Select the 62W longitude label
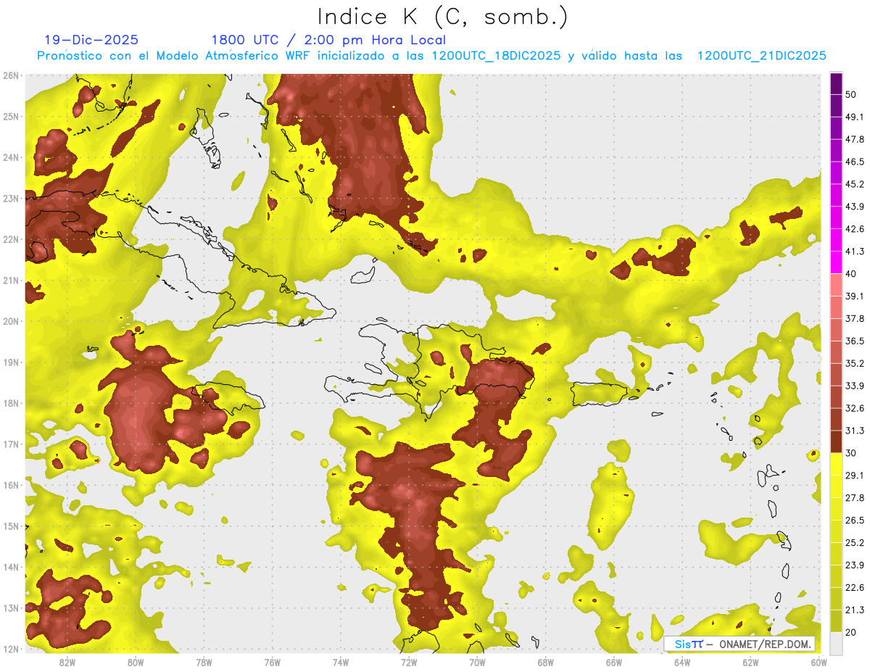The image size is (870, 672). [x=750, y=662]
